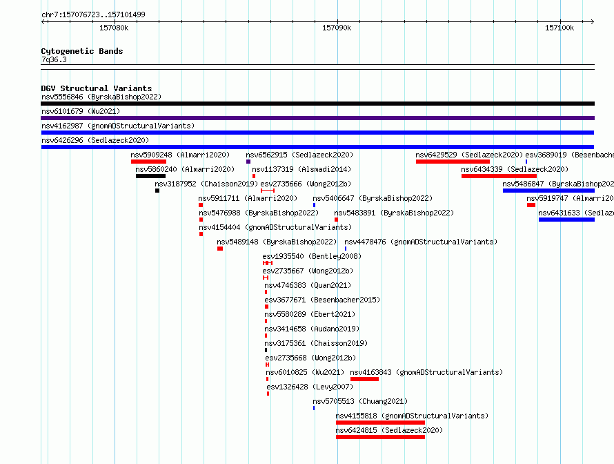Click the nsv5556846 black variant bar

[317, 104]
